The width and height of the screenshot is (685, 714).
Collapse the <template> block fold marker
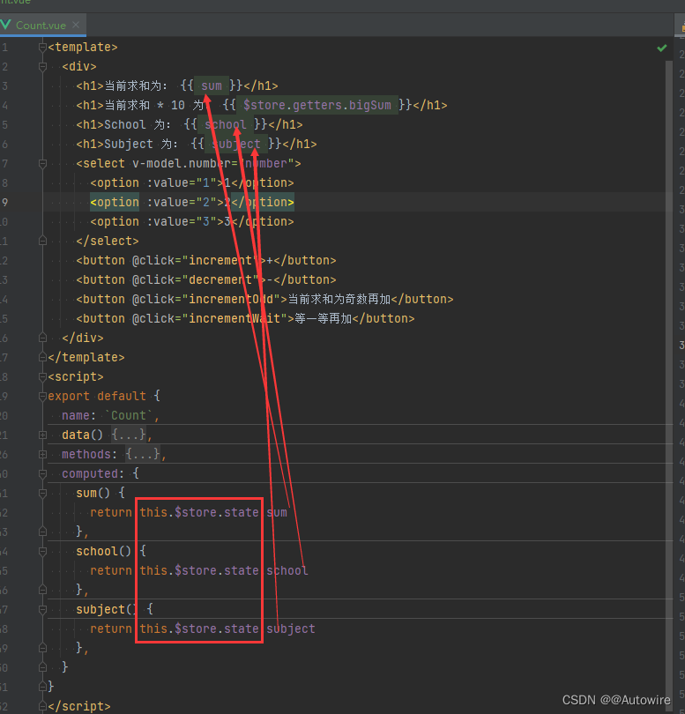(43, 47)
